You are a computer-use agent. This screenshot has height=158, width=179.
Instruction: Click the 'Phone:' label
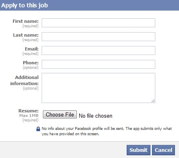31,63
